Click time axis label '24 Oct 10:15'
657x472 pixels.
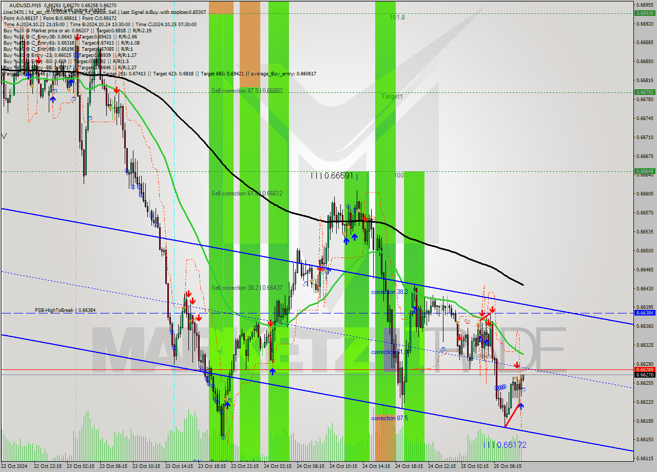pos(344,466)
